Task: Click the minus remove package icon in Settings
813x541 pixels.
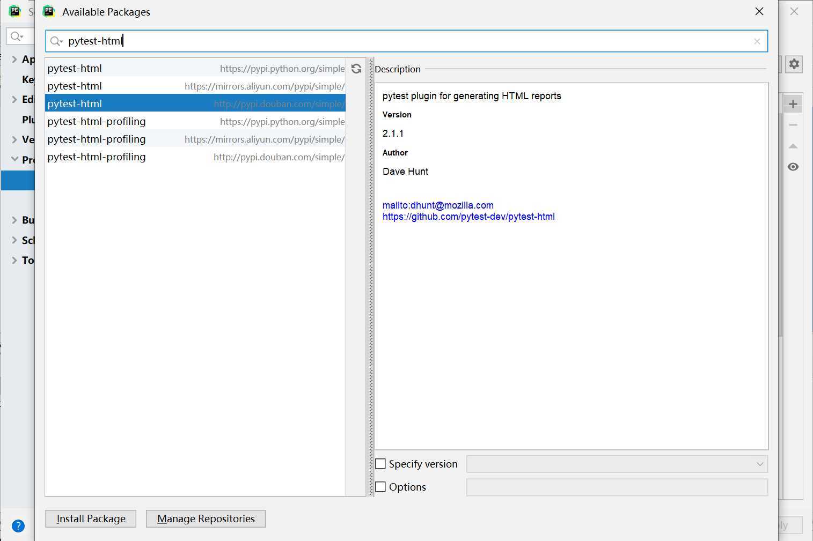Action: pos(793,125)
